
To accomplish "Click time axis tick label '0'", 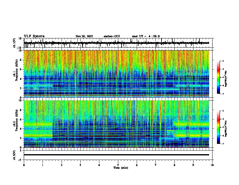I will click(x=24, y=165).
